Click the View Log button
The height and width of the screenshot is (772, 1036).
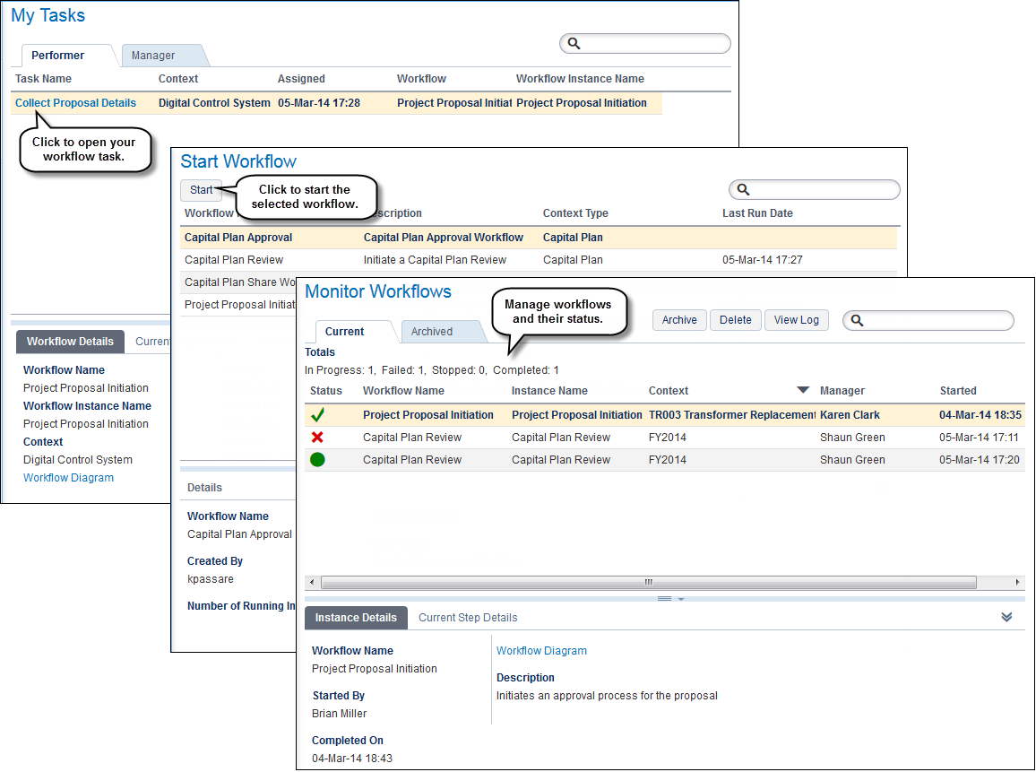(x=796, y=320)
